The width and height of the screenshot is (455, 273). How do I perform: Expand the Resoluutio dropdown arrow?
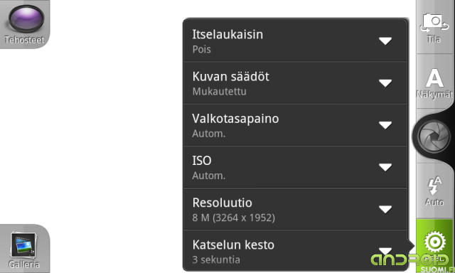(385, 209)
